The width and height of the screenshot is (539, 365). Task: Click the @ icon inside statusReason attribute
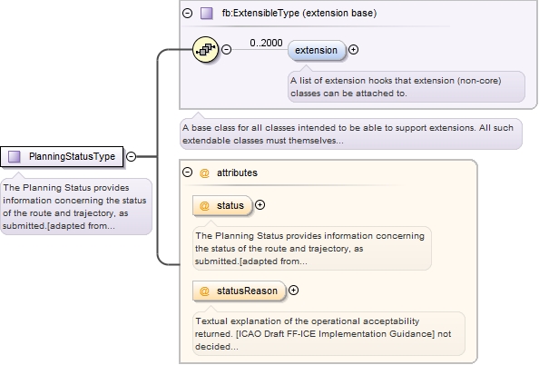pyautogui.click(x=204, y=291)
